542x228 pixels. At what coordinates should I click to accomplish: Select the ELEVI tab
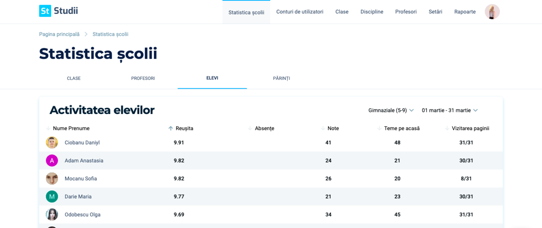click(x=212, y=78)
